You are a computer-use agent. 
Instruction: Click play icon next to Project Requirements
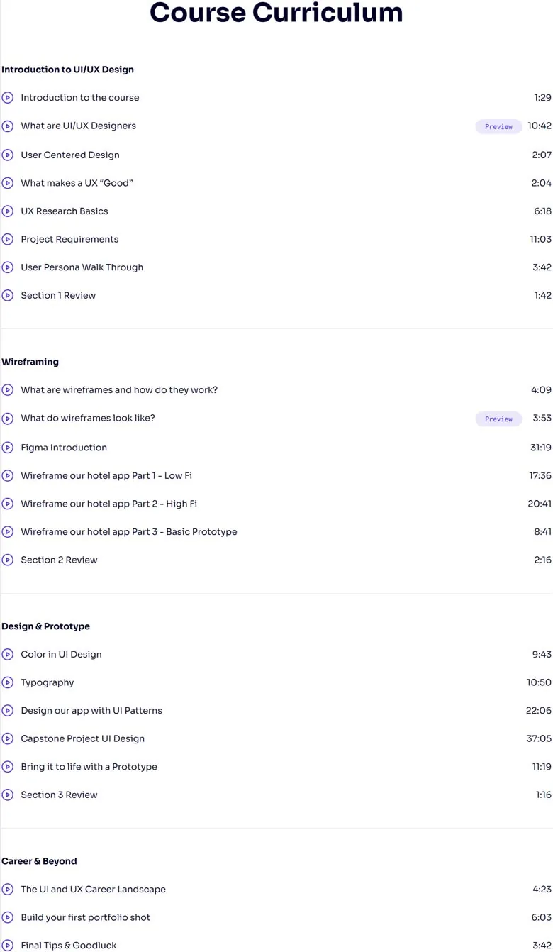(8, 239)
